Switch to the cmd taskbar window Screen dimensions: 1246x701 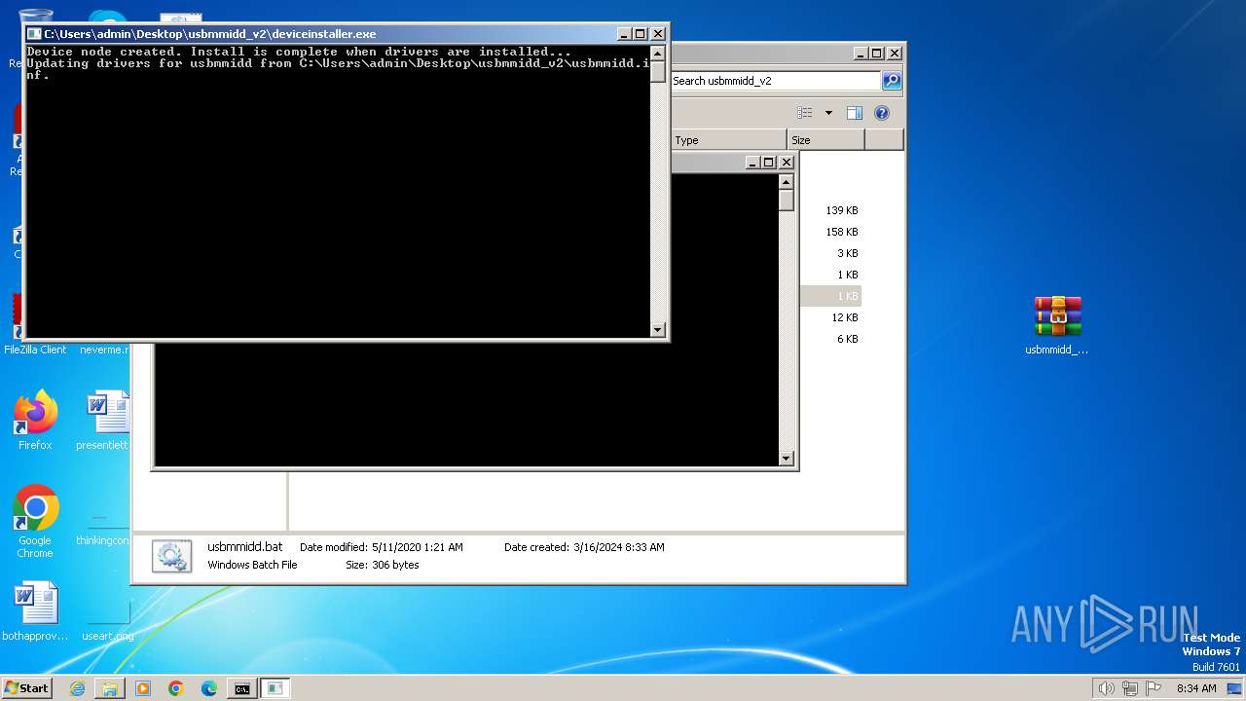241,688
